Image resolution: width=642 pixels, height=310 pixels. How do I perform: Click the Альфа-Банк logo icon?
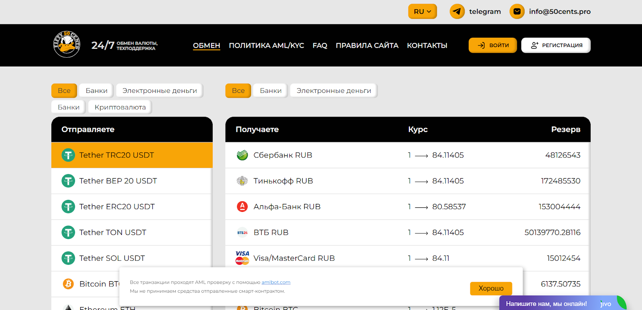(x=242, y=207)
